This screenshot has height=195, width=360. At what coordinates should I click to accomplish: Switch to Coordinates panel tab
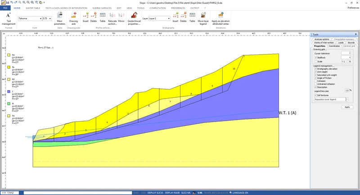334,46
